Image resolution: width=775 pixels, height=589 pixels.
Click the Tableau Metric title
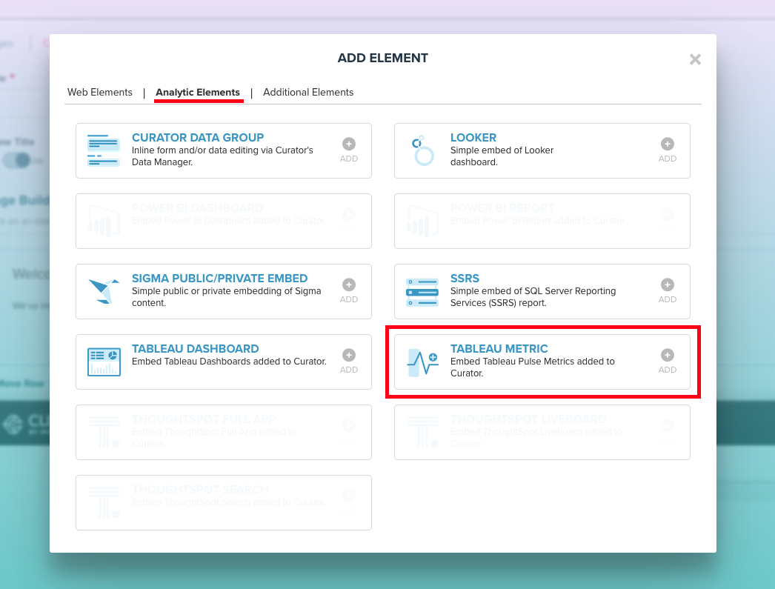point(499,349)
